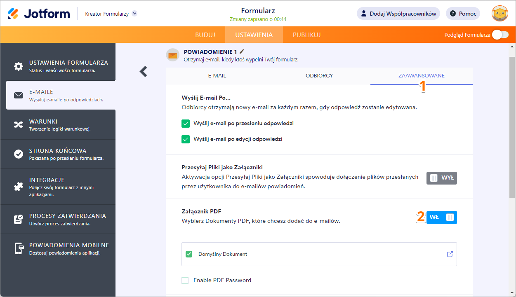The image size is (516, 297).
Task: Open the Pomoc help button
Action: click(463, 14)
